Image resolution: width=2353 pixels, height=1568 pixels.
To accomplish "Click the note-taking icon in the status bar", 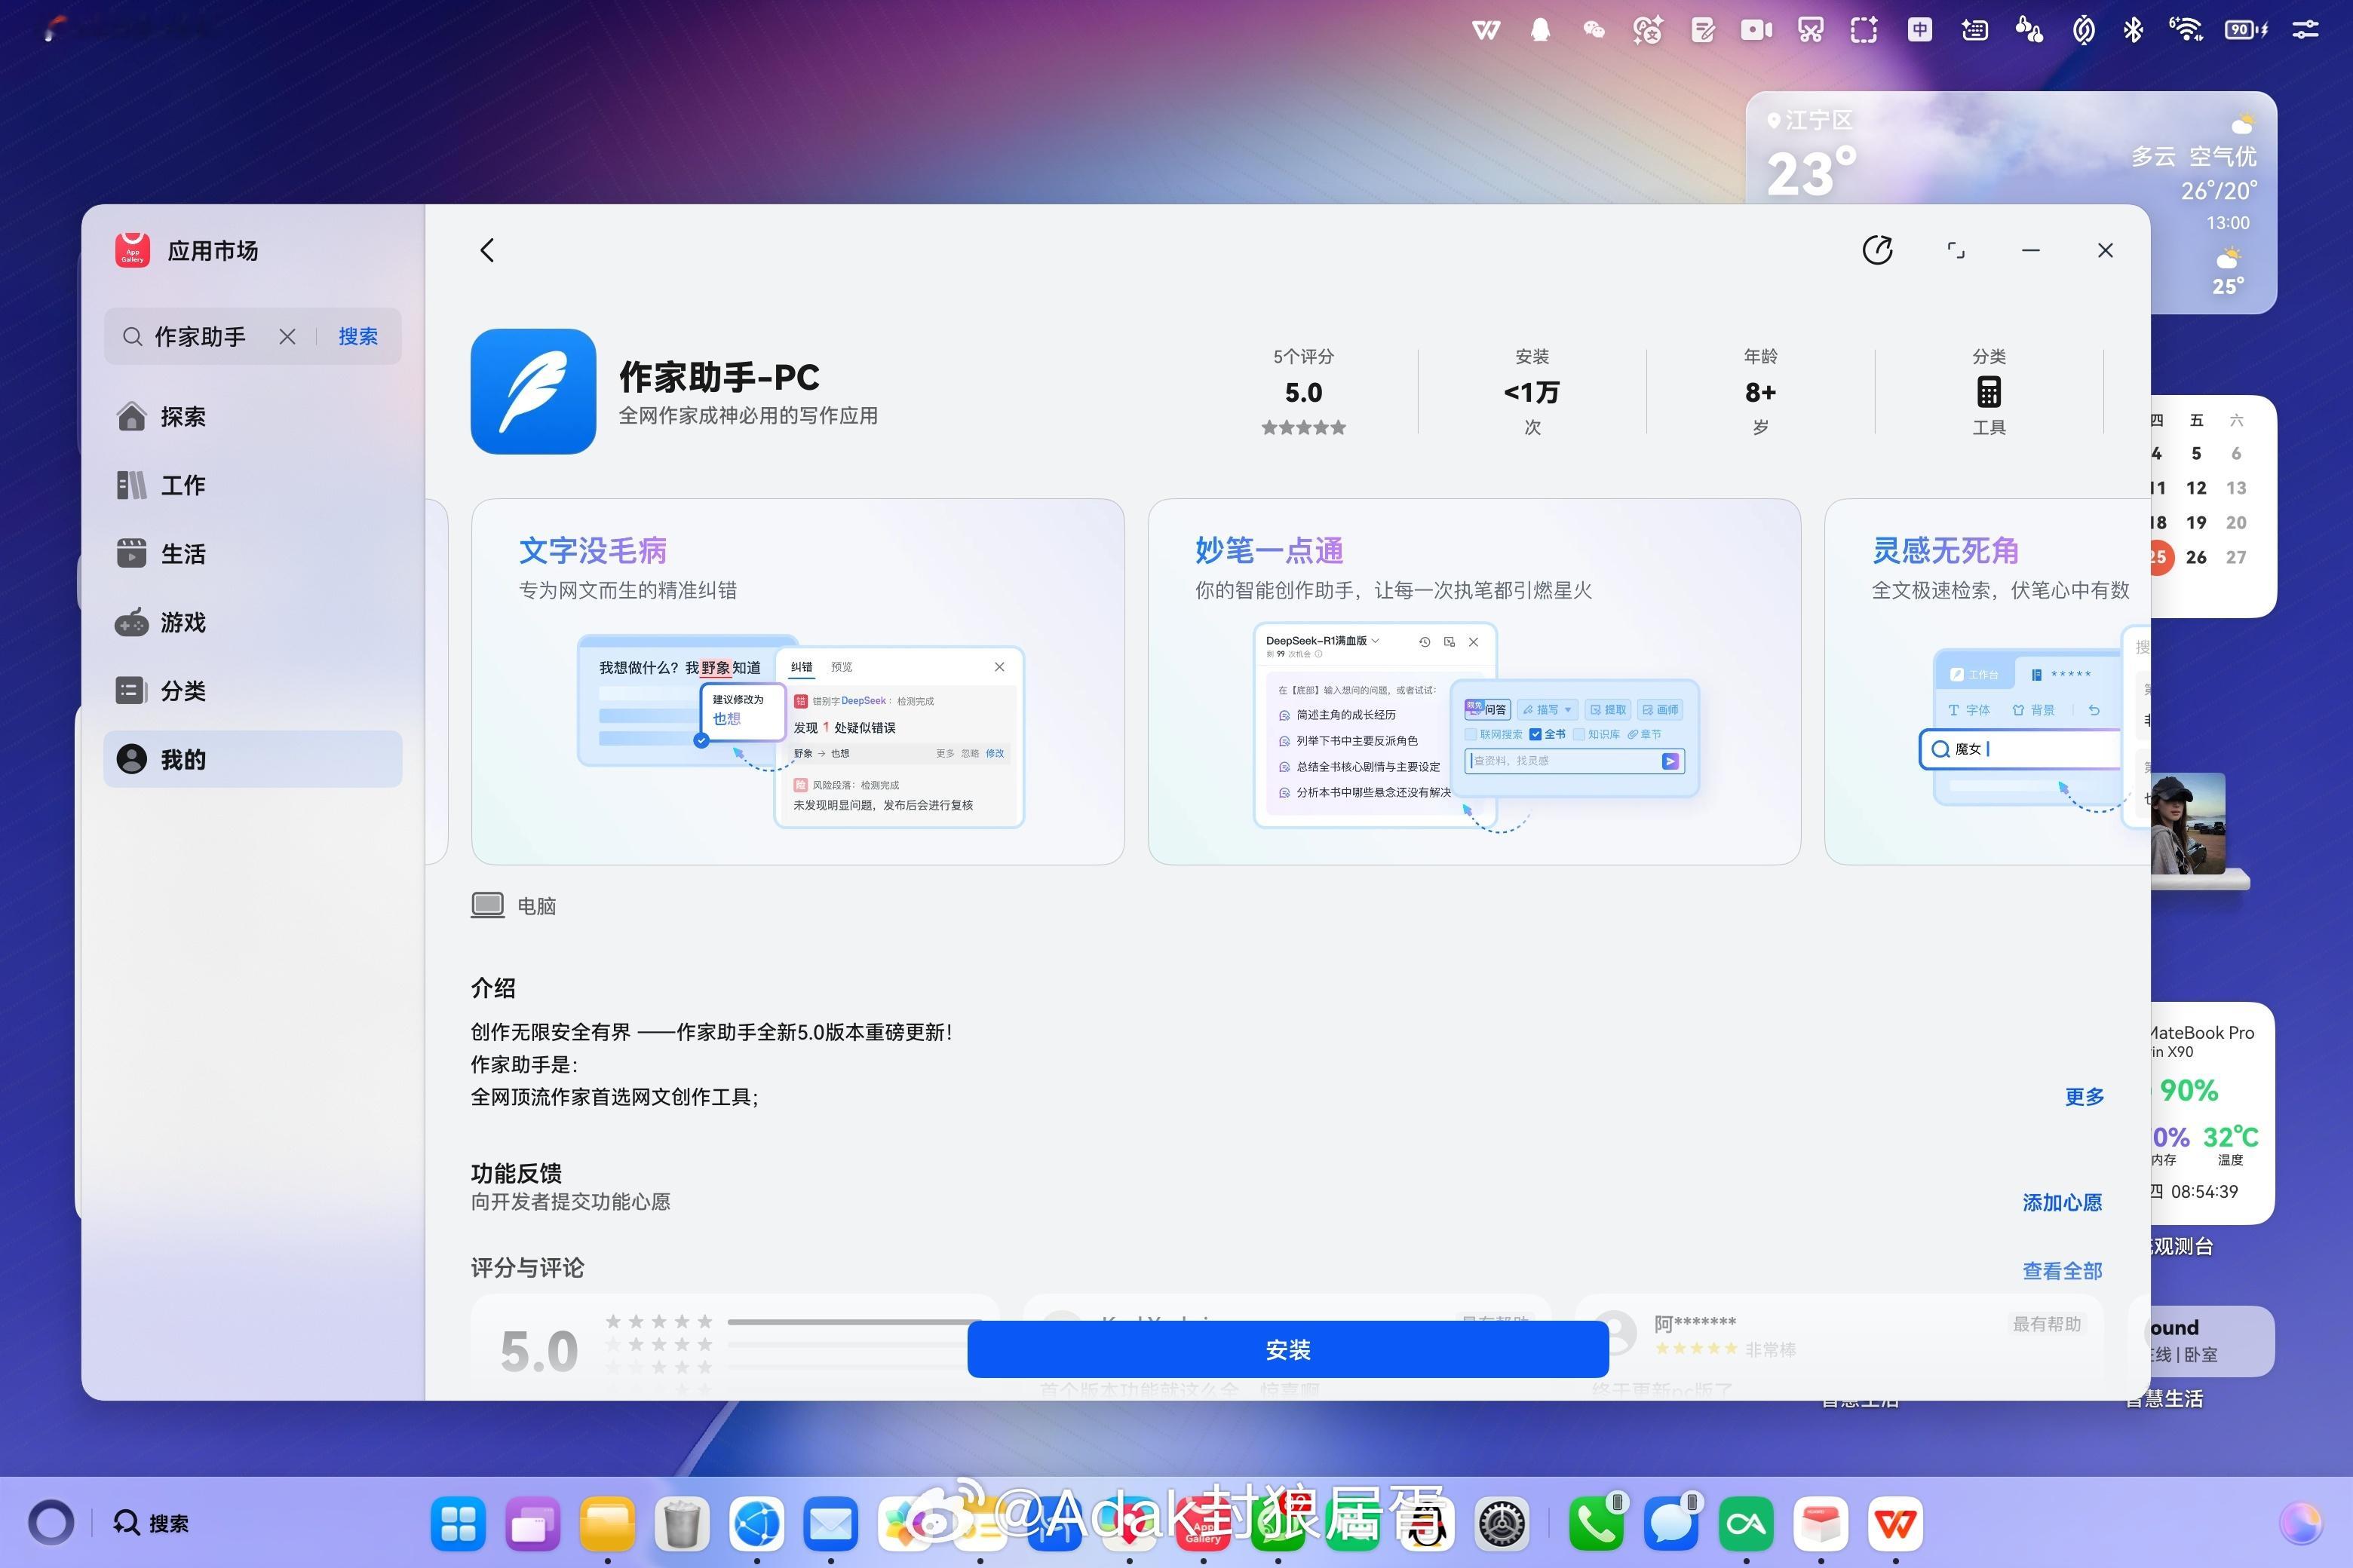I will click(1703, 30).
